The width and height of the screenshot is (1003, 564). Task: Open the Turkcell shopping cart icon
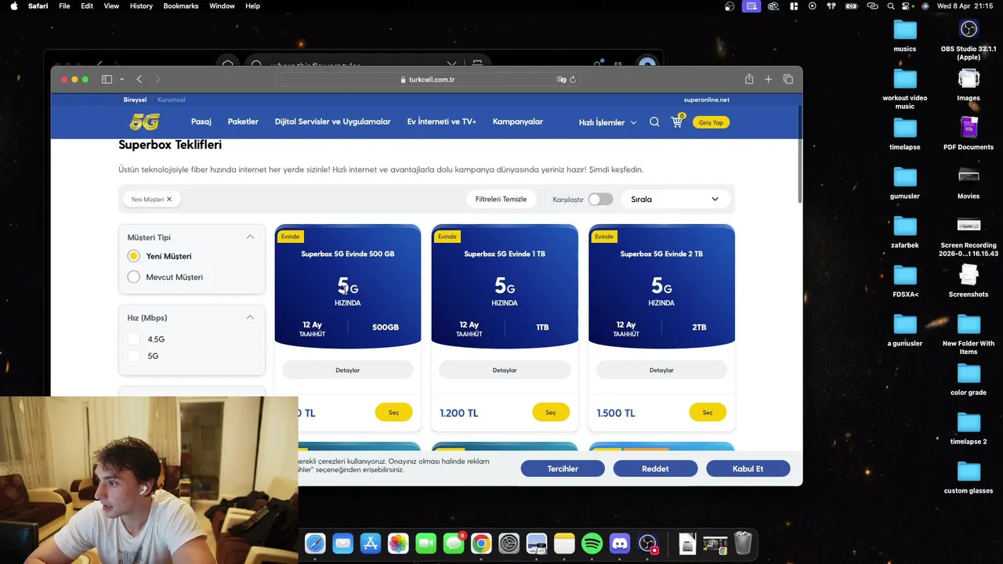[677, 121]
